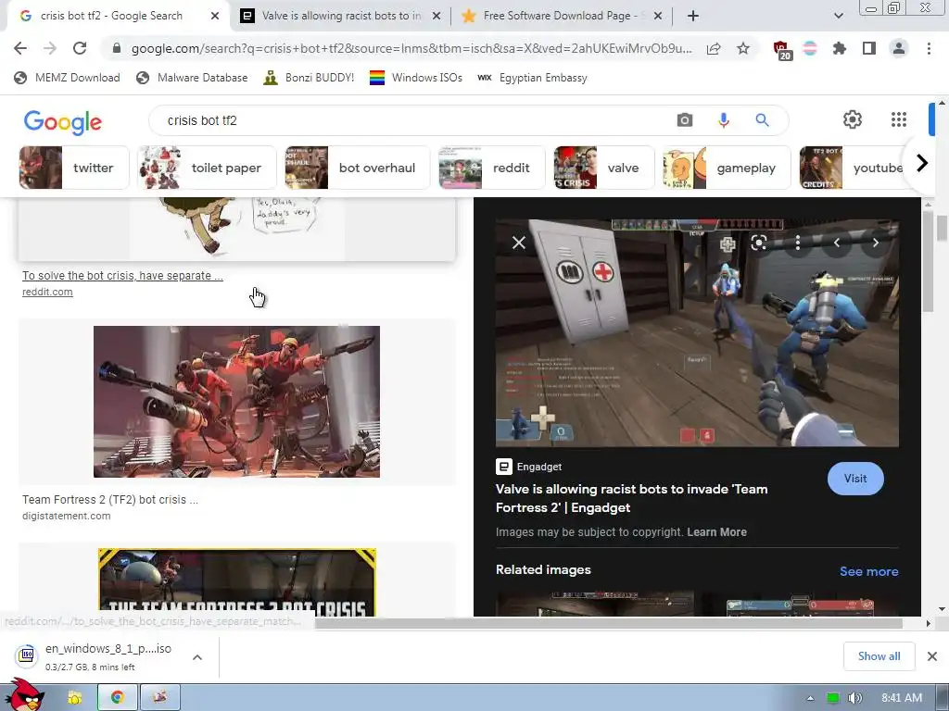Click the address bar URL
Image resolution: width=949 pixels, height=711 pixels.
(411, 48)
